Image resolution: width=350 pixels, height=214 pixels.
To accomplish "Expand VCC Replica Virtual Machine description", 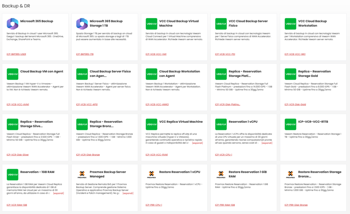I will 198,143.
